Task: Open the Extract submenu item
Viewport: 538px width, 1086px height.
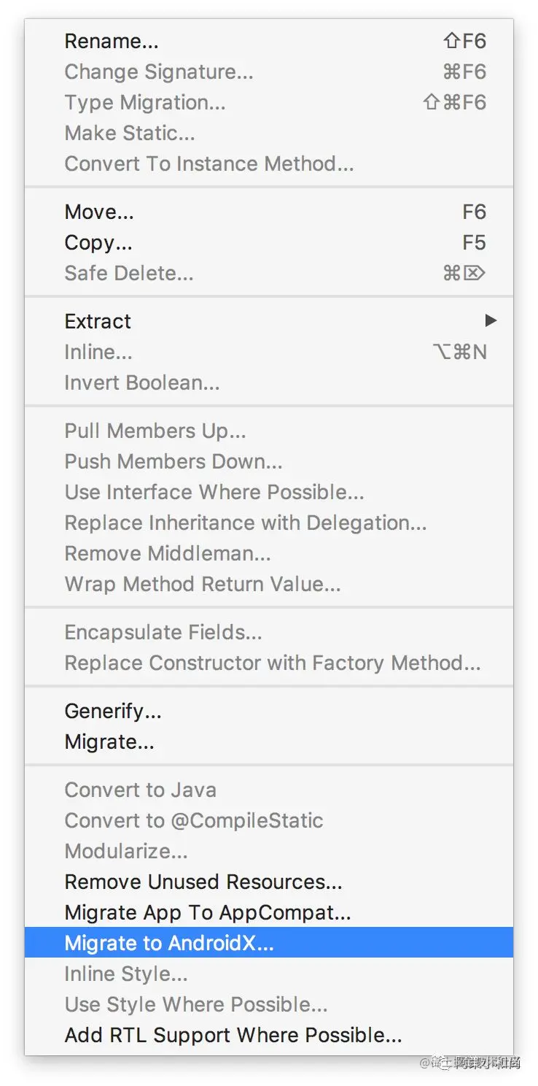Action: point(98,322)
